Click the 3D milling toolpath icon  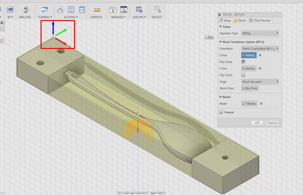tap(10, 9)
